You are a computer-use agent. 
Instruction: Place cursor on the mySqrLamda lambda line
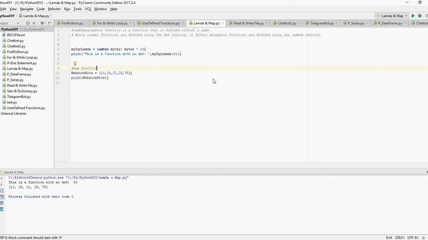point(108,49)
